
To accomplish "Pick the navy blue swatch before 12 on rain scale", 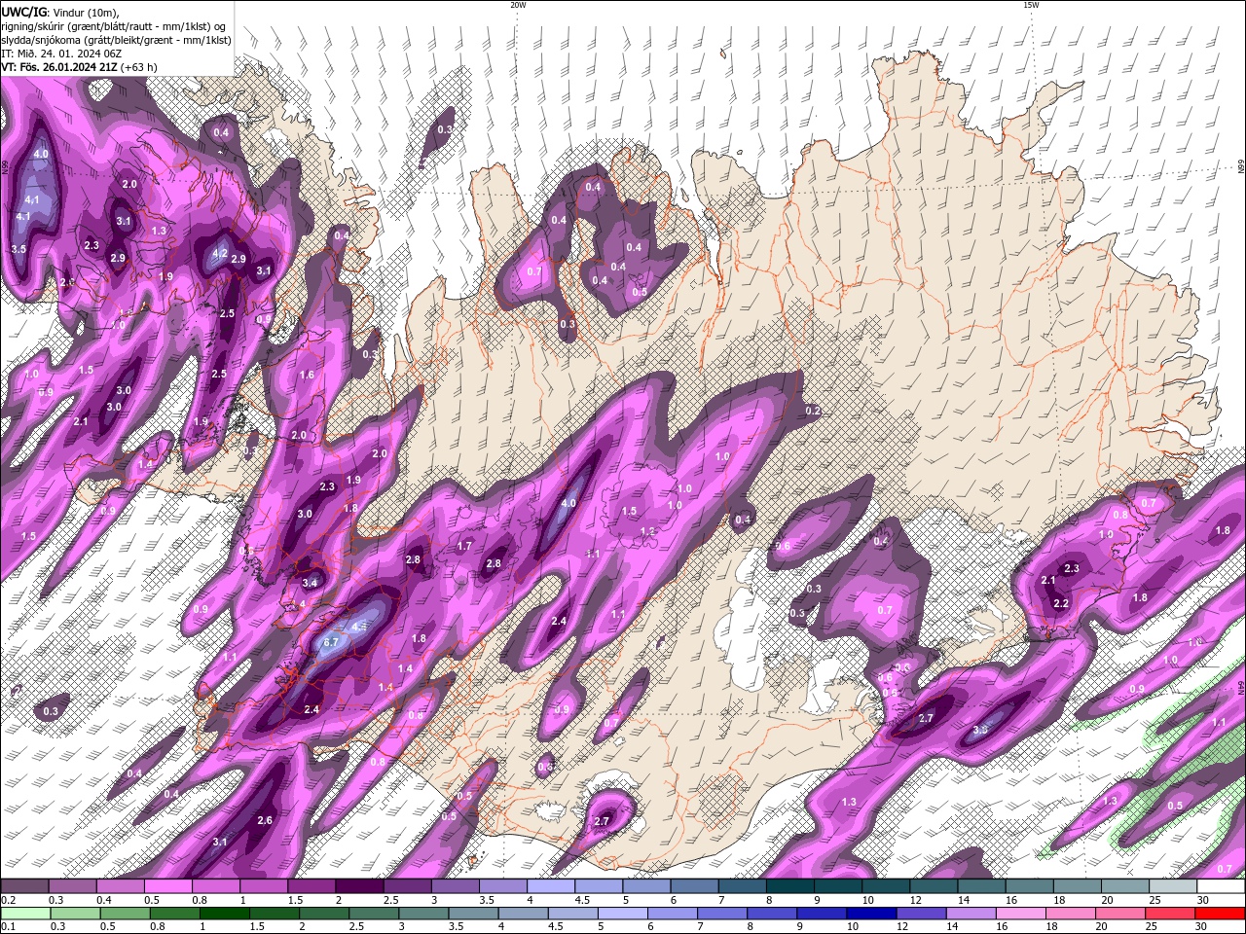I will point(869,914).
